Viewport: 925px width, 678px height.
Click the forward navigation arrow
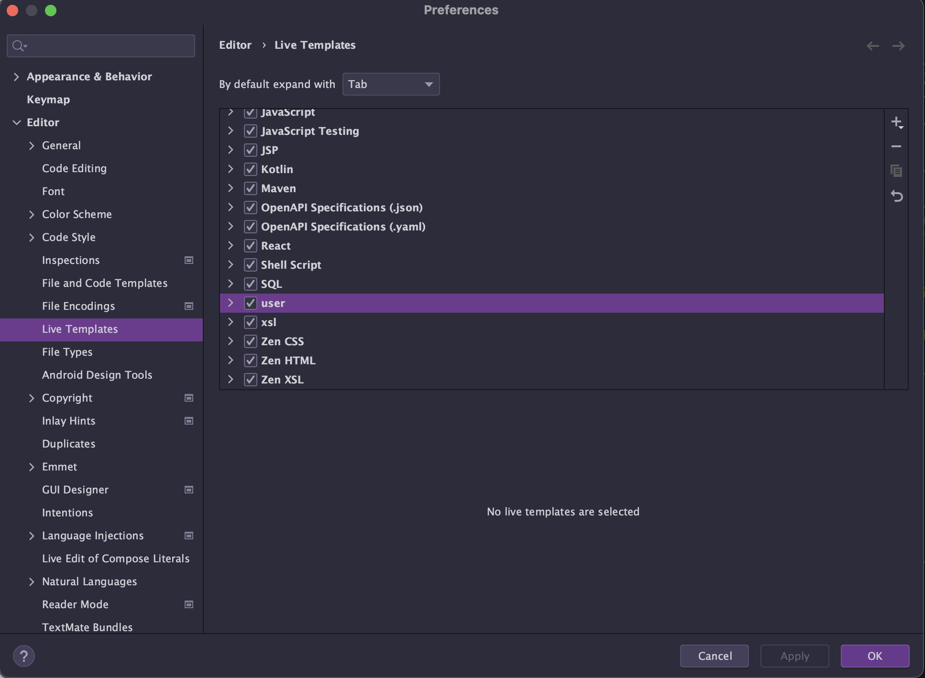coord(898,46)
